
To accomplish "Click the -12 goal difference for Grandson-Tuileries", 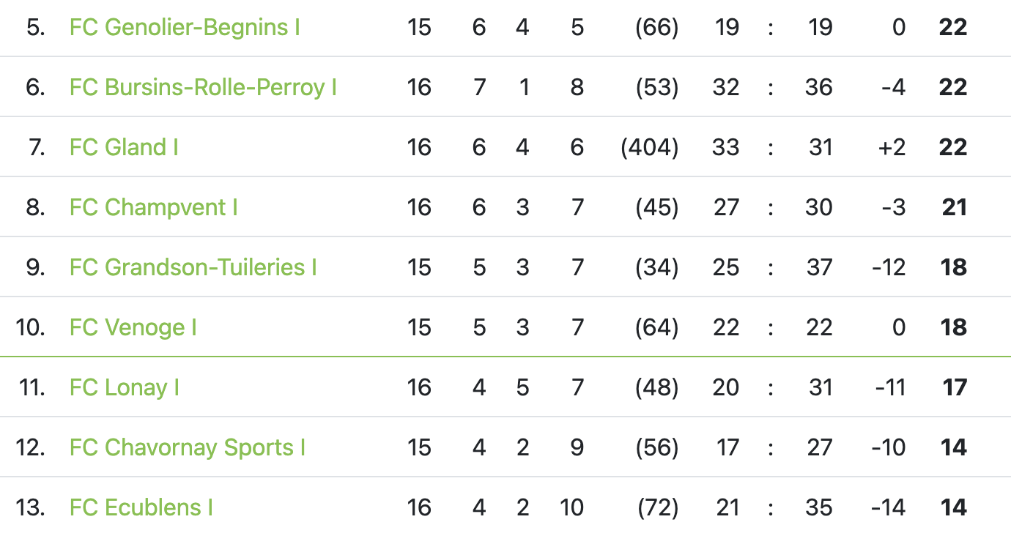I will [x=889, y=267].
